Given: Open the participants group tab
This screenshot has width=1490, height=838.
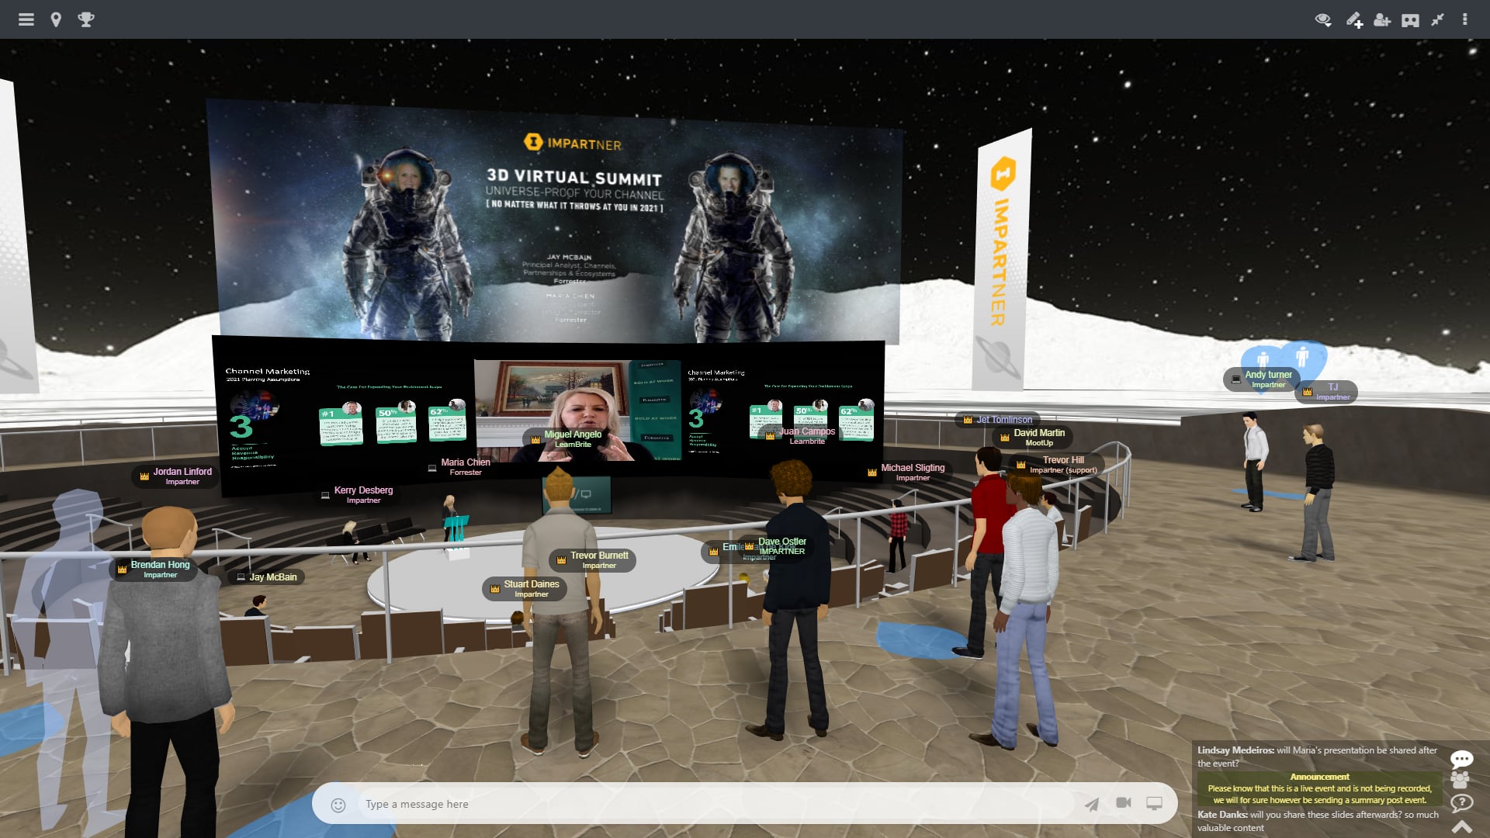Looking at the screenshot, I should coord(1461,780).
